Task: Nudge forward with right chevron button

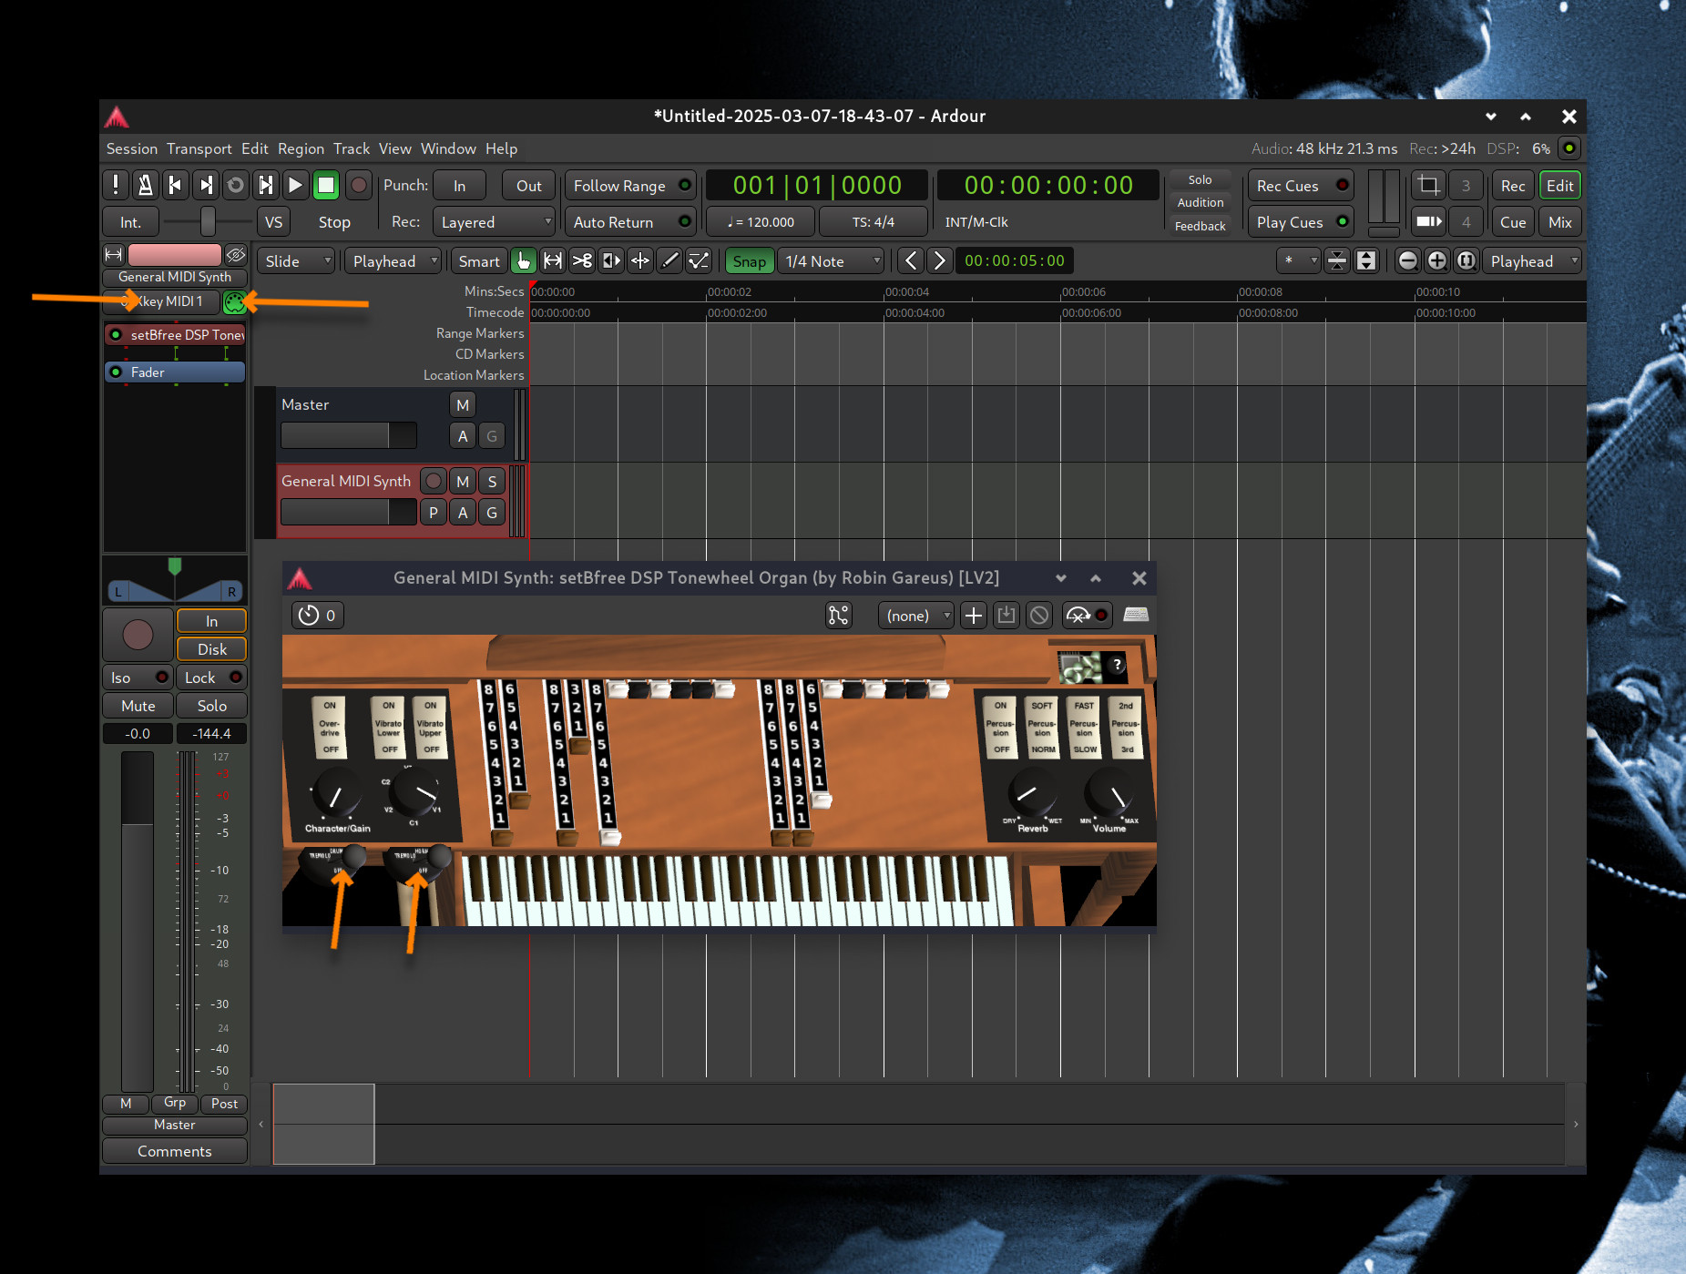Action: (x=939, y=261)
